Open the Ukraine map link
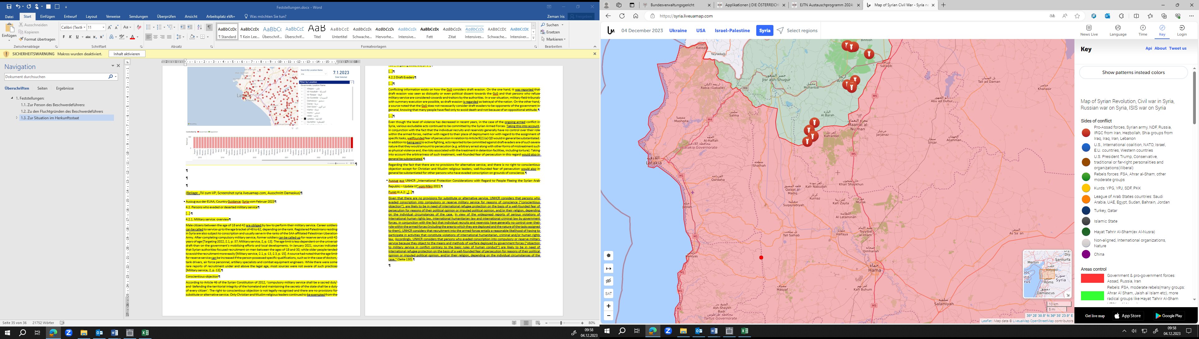This screenshot has height=339, width=1199. click(678, 31)
